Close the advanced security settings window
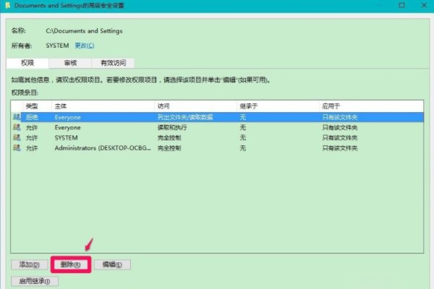The height and width of the screenshot is (289, 434). tap(424, 5)
